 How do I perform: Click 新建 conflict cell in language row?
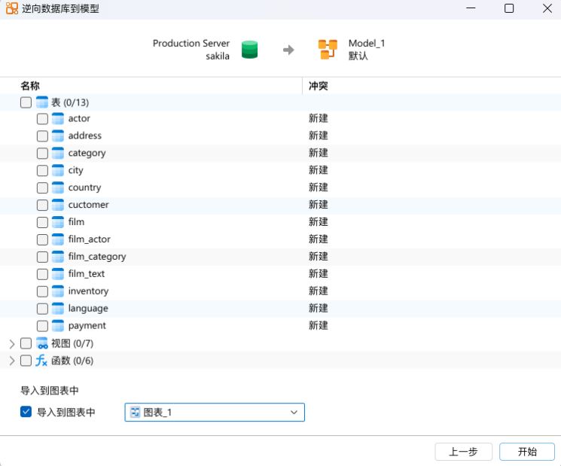(319, 308)
